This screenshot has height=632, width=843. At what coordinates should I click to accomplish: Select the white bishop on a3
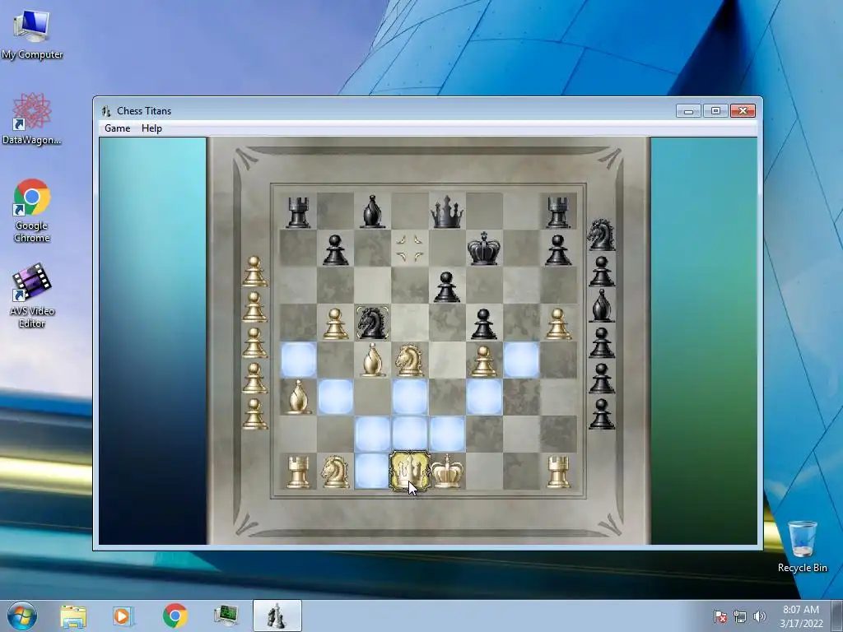298,397
